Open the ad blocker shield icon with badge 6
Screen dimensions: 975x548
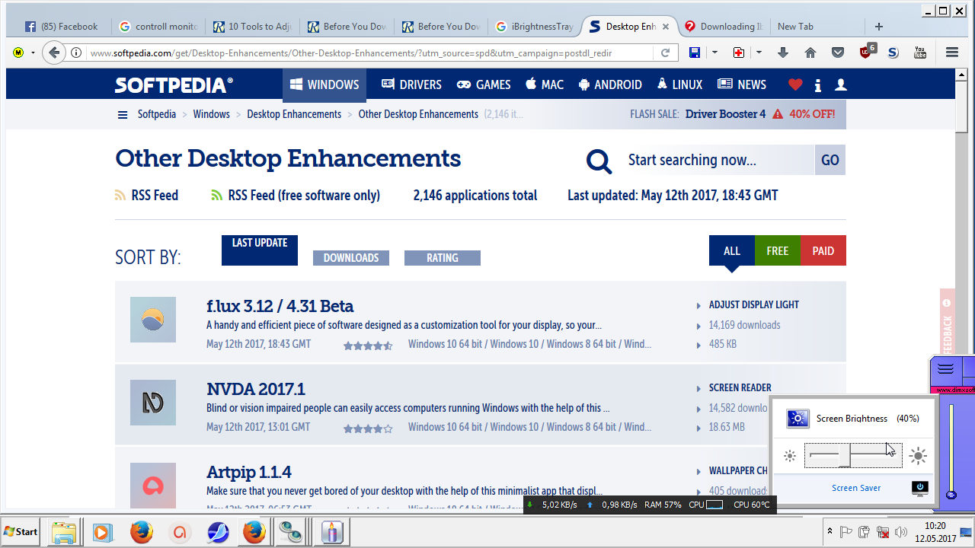click(x=867, y=51)
